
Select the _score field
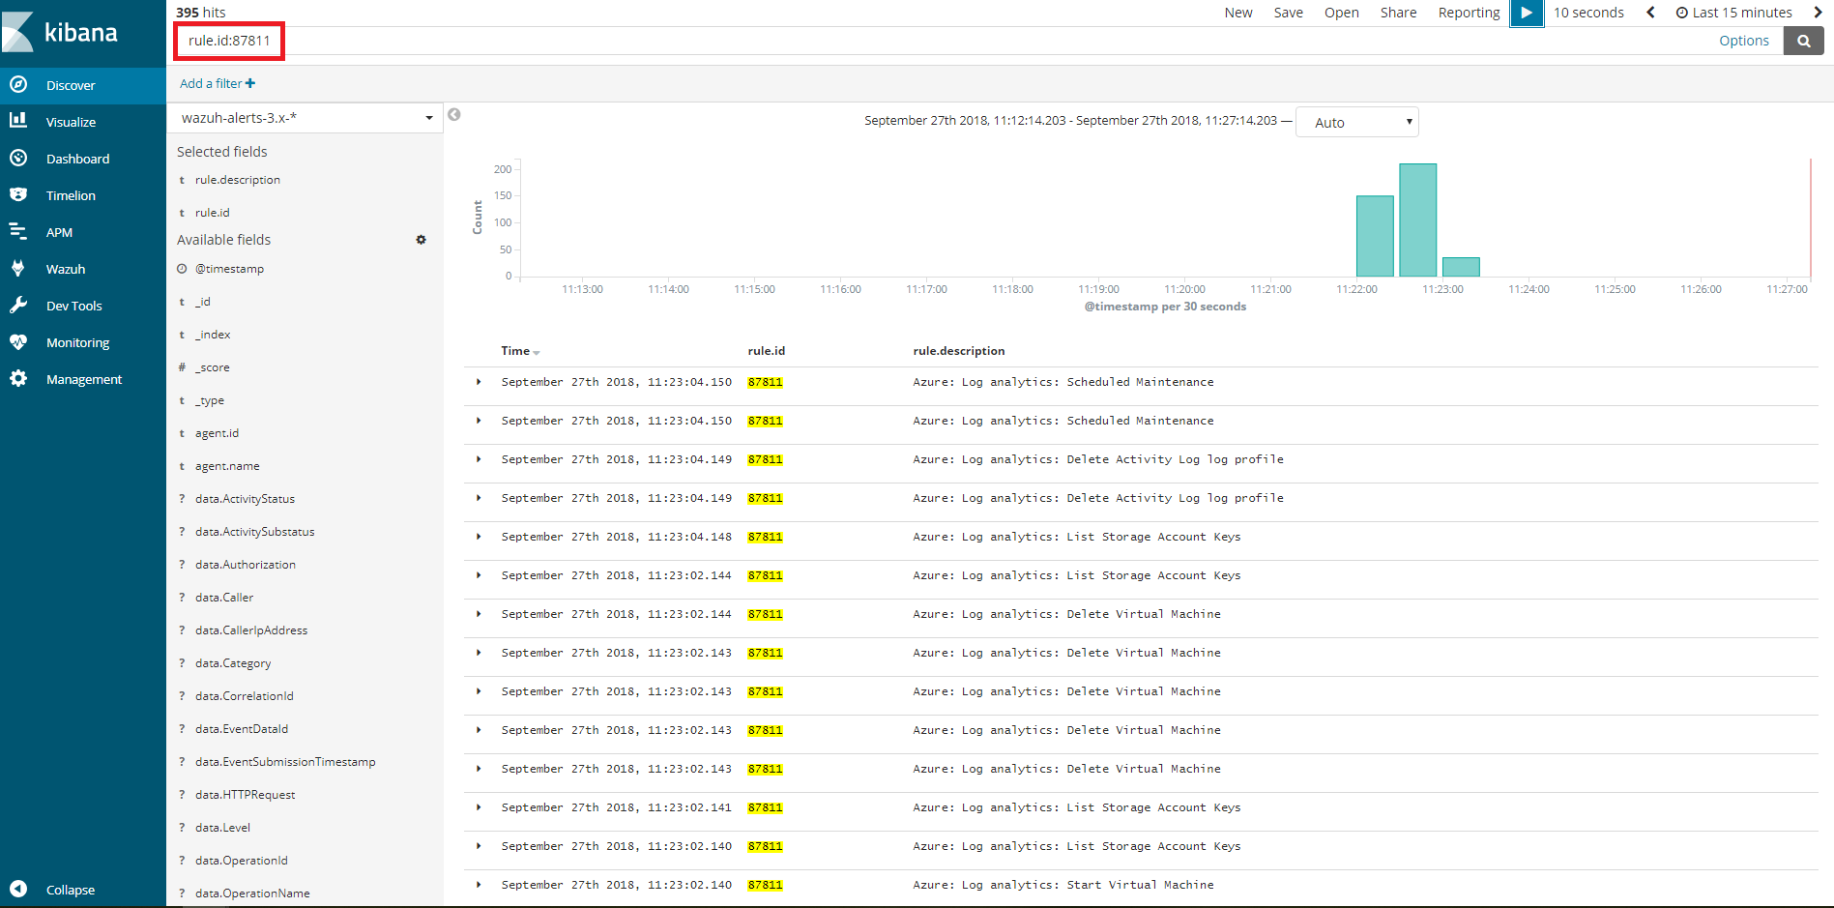point(212,367)
